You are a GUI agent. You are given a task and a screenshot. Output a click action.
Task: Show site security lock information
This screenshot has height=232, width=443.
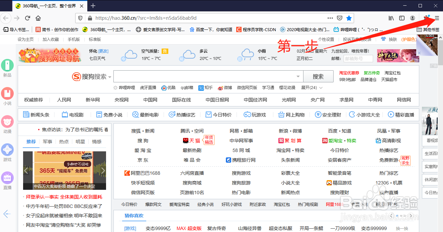coord(89,18)
